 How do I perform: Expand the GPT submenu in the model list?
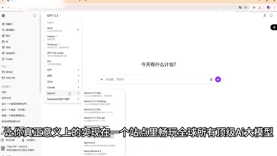click(x=63, y=70)
